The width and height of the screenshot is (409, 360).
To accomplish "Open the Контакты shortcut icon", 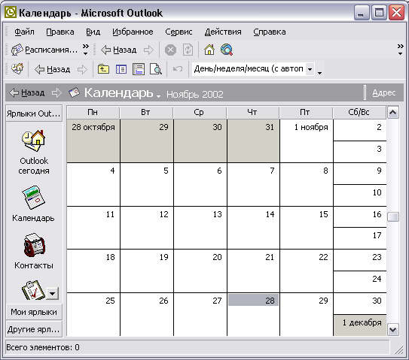I will [34, 245].
